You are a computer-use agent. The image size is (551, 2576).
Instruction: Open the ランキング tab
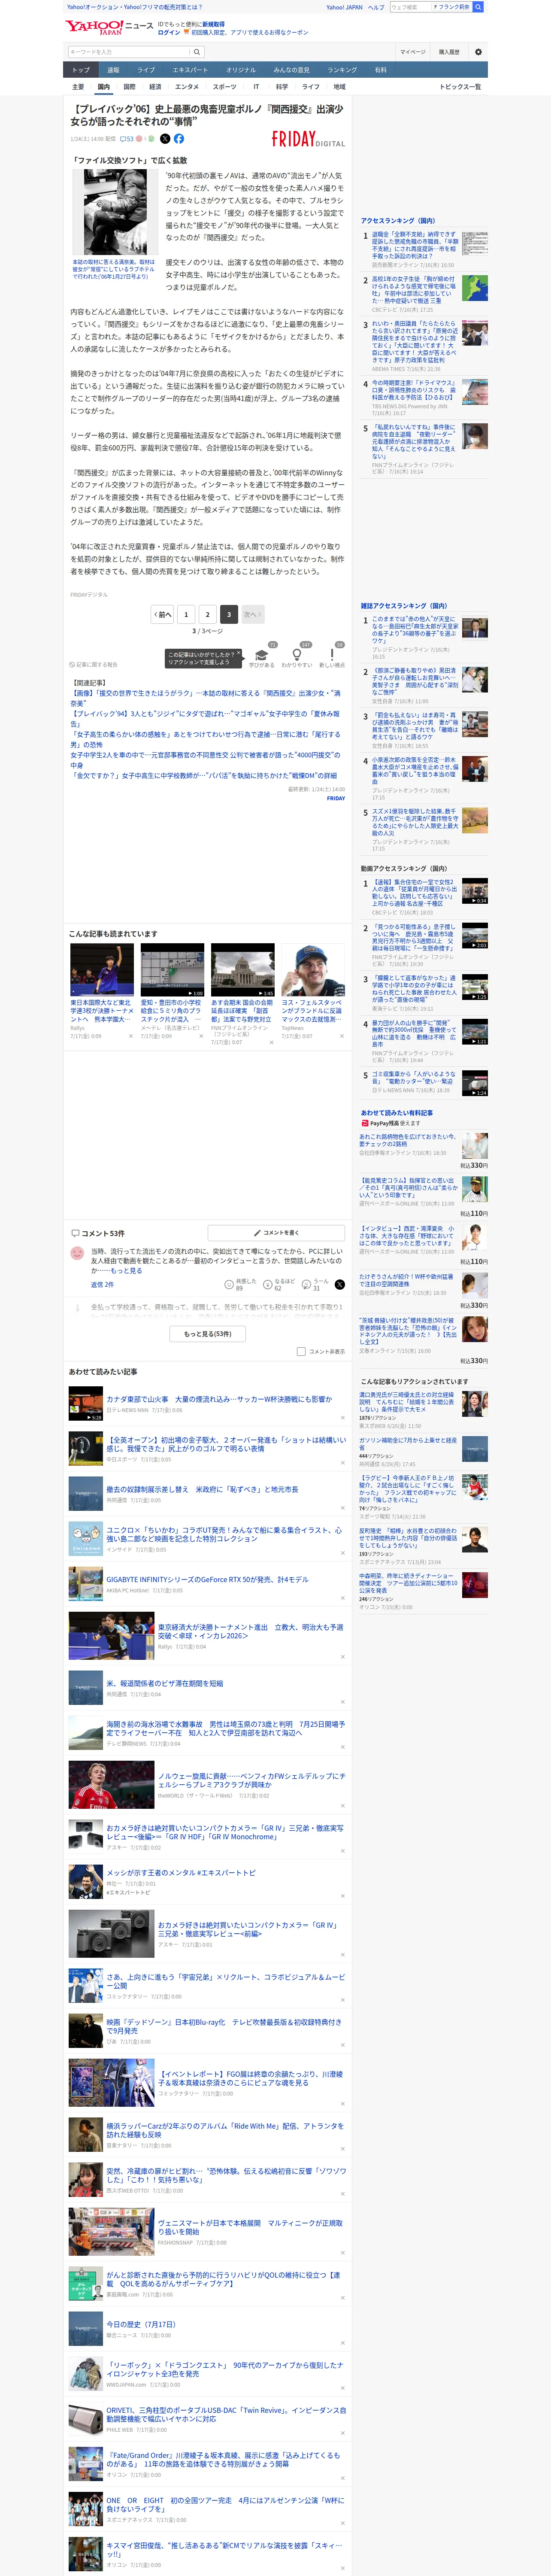point(342,70)
